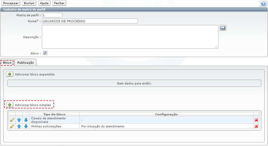Switch to the Publicação tab

click(x=26, y=62)
